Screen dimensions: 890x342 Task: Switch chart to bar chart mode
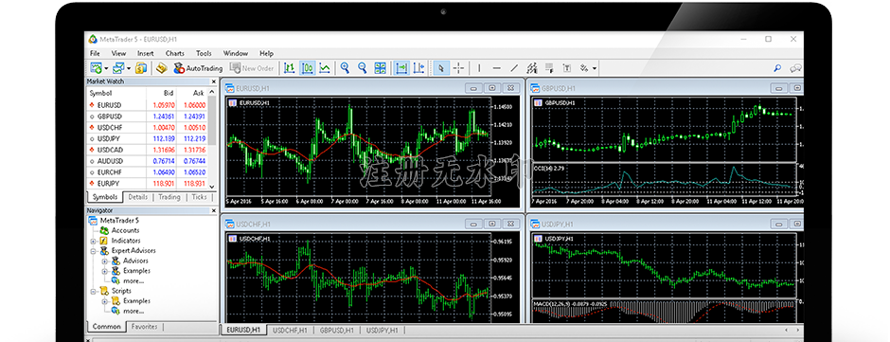(289, 68)
